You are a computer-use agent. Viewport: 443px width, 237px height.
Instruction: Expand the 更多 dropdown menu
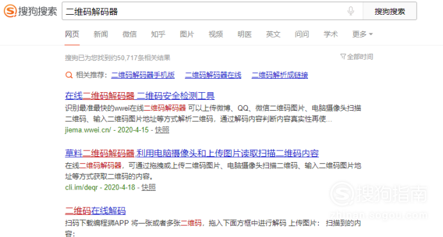362,34
